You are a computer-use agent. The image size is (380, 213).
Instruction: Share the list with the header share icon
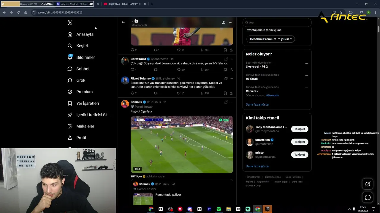point(224,22)
